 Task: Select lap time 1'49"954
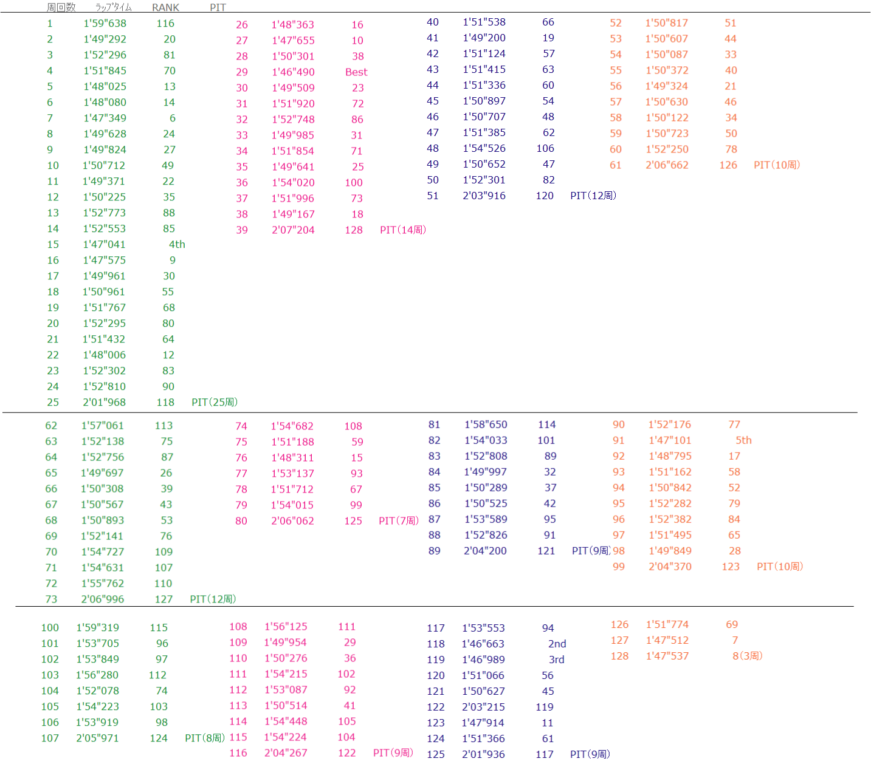point(286,642)
